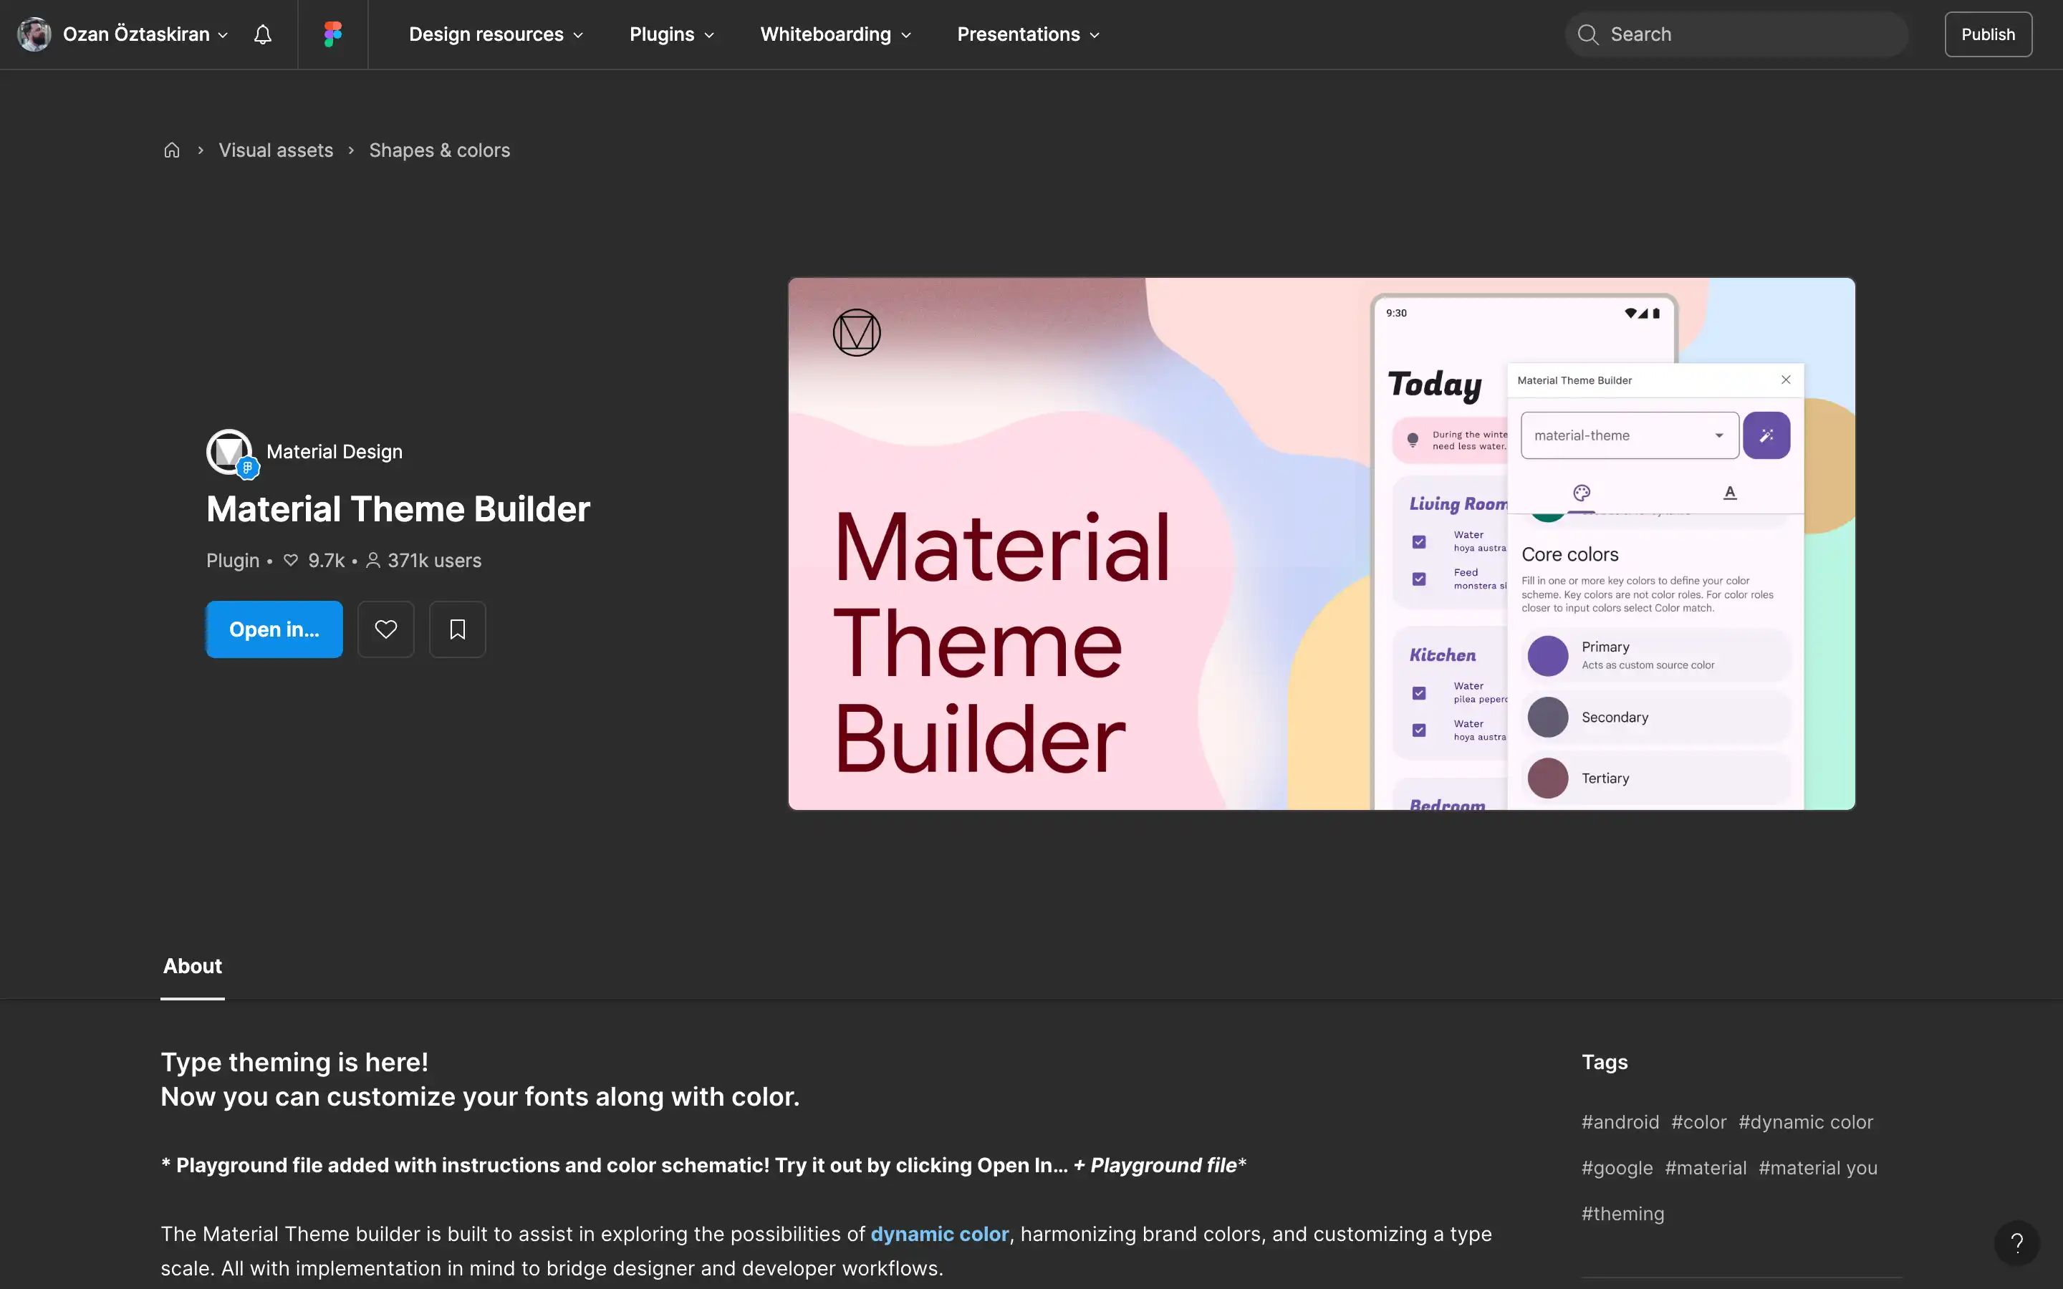
Task: Expand the Design resources menu
Action: pyautogui.click(x=496, y=34)
